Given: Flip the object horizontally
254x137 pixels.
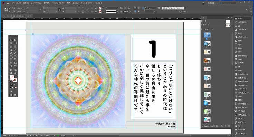Looking at the screenshot, I should click(79, 11).
